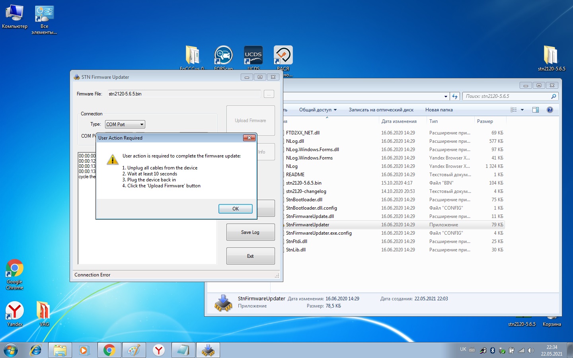The width and height of the screenshot is (573, 358).
Task: Open the view options dropdown arrow
Action: (x=522, y=110)
